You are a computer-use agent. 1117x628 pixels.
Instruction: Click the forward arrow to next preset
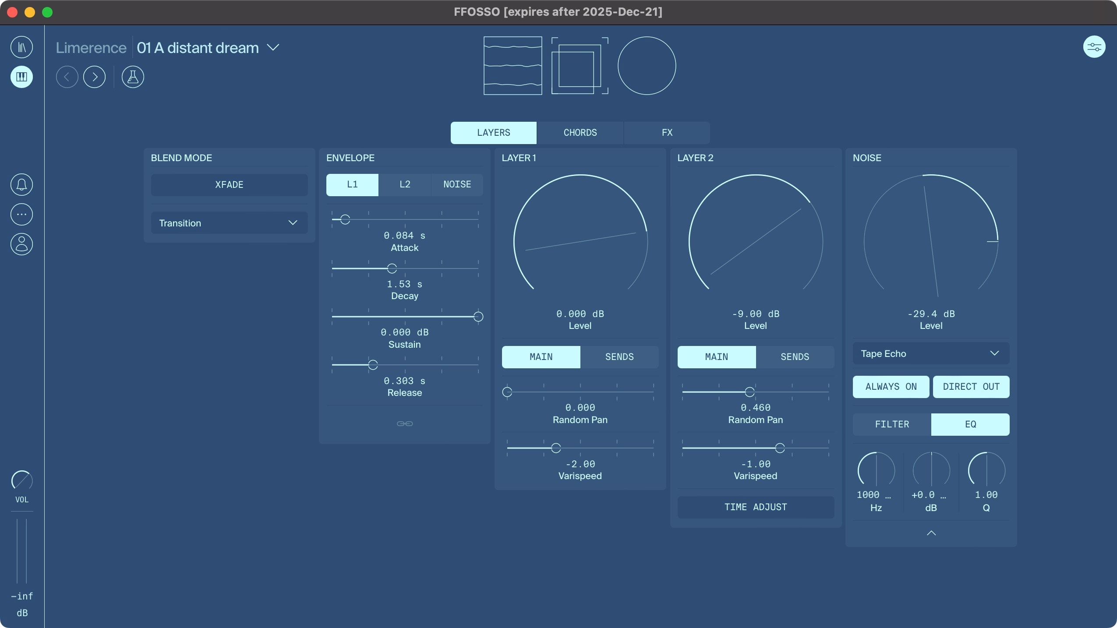pos(95,77)
